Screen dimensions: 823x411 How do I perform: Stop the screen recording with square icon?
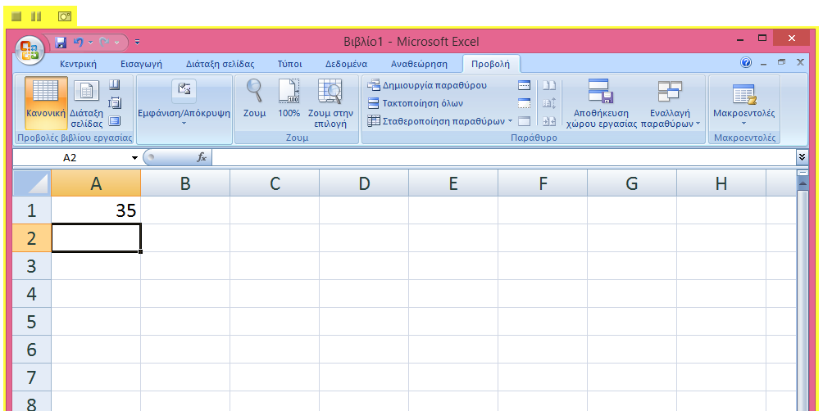tap(16, 16)
